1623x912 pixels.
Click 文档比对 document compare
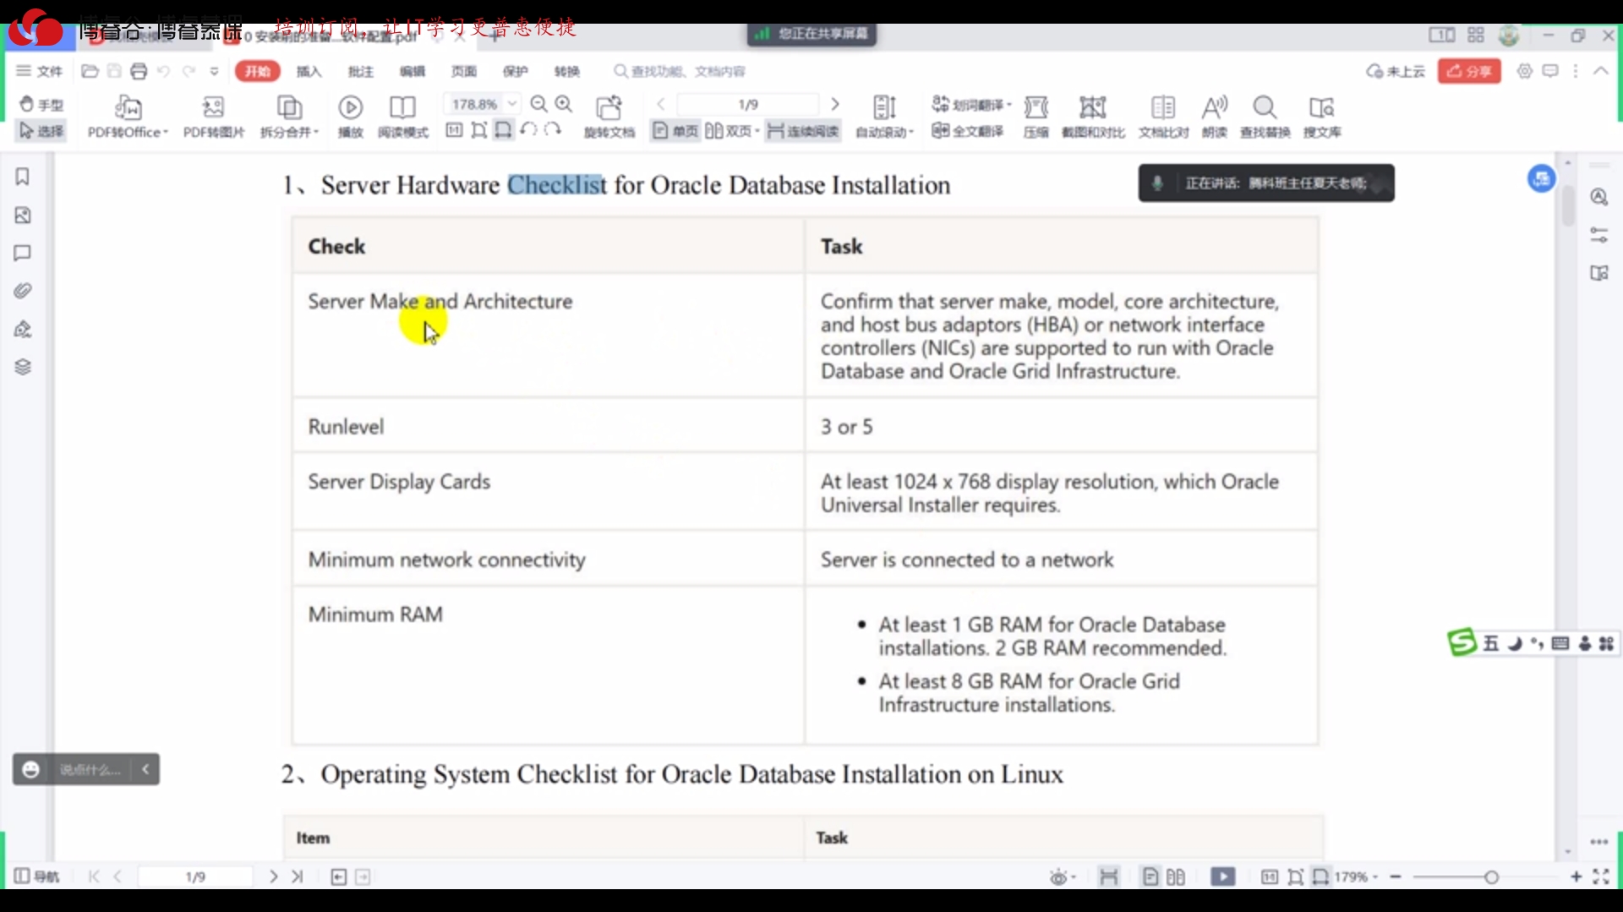tap(1164, 117)
